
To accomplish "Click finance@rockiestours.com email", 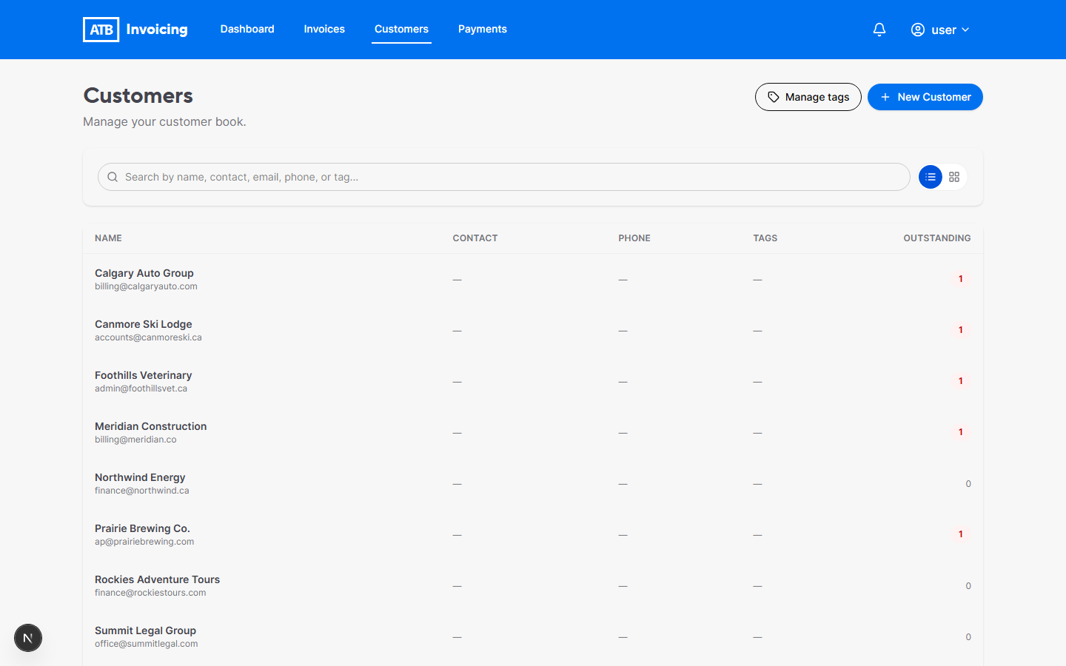I will (150, 593).
